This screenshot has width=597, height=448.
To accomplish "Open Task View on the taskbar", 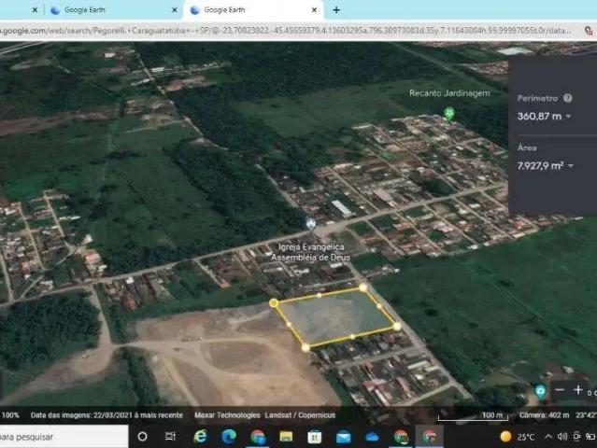I will [171, 437].
